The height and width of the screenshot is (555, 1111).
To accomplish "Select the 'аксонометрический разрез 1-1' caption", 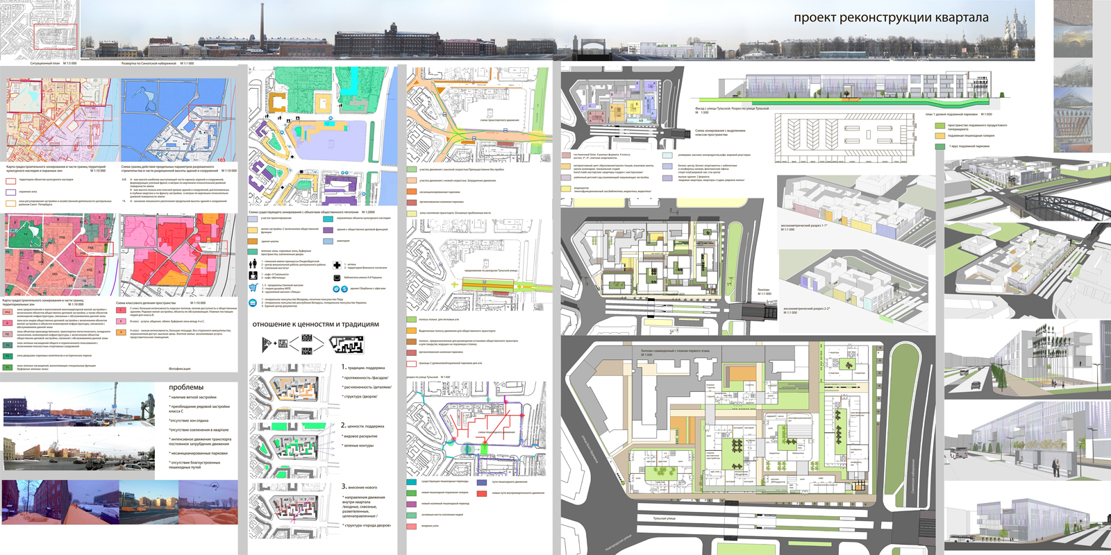I will [x=804, y=225].
